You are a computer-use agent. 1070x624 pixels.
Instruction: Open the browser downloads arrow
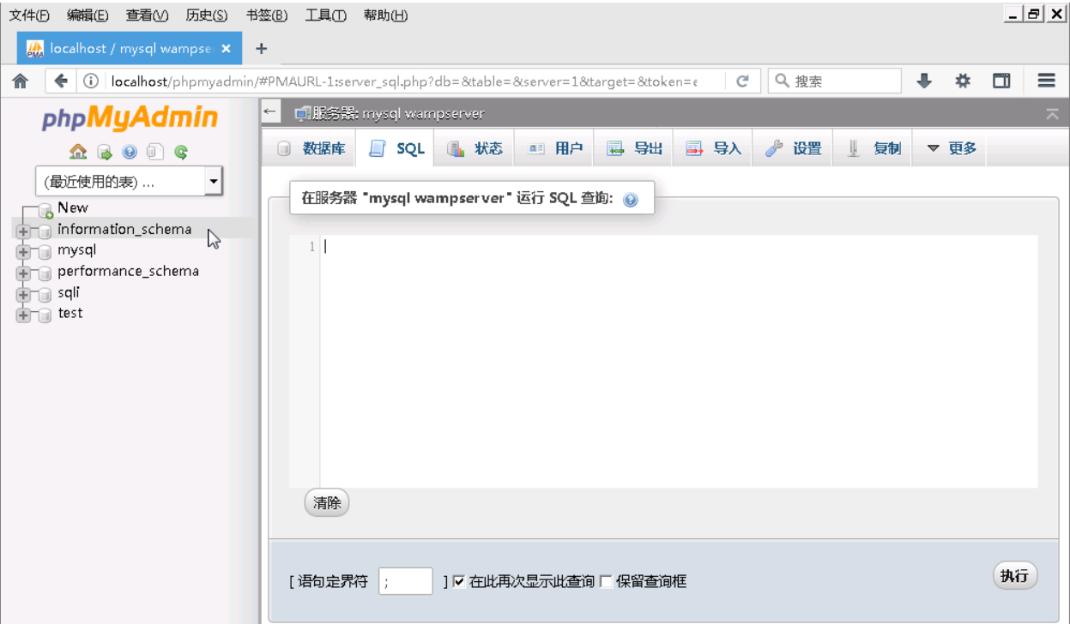click(924, 81)
